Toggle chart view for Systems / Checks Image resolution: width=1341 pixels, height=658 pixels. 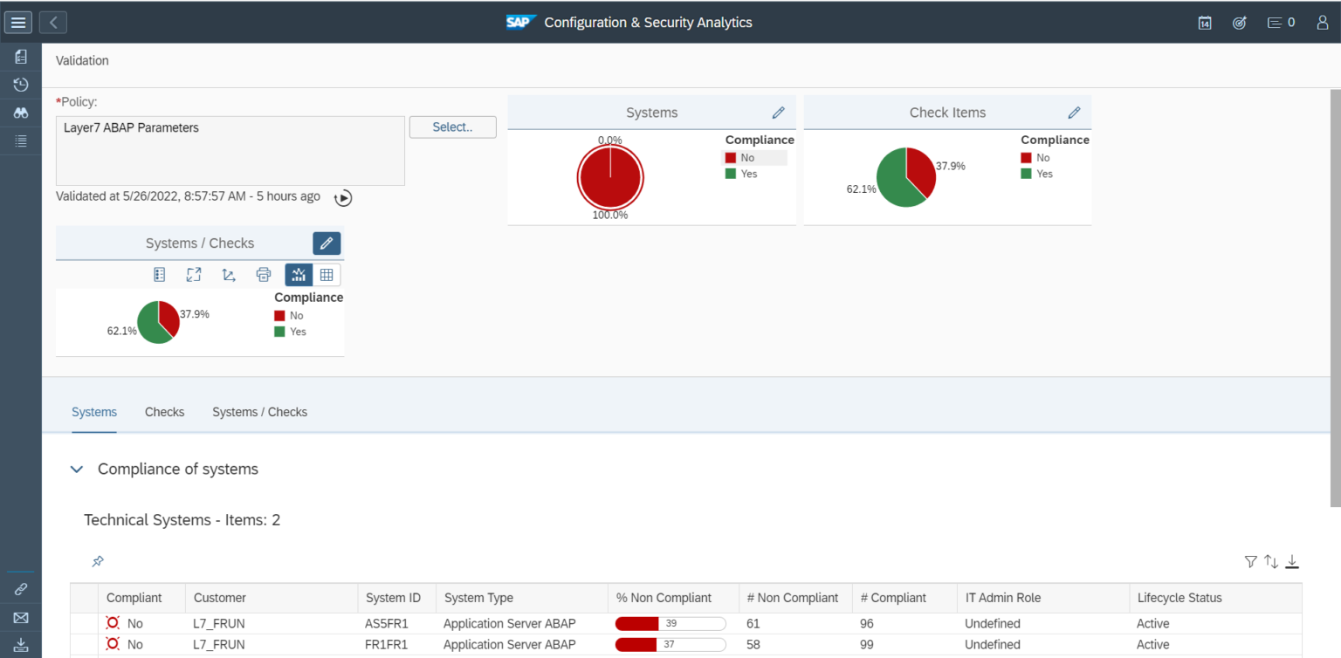[x=299, y=274]
